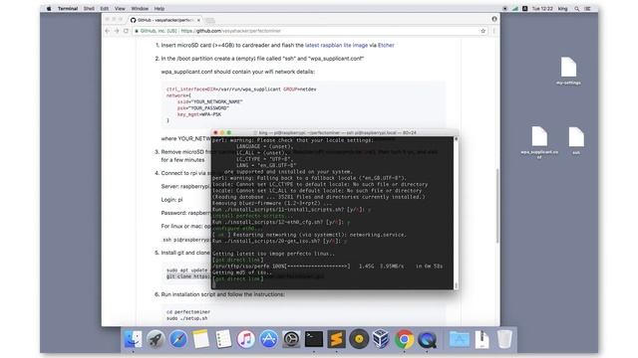Image resolution: width=638 pixels, height=358 pixels.
Task: Launch VirtualBox from the Dock
Action: pos(381,339)
